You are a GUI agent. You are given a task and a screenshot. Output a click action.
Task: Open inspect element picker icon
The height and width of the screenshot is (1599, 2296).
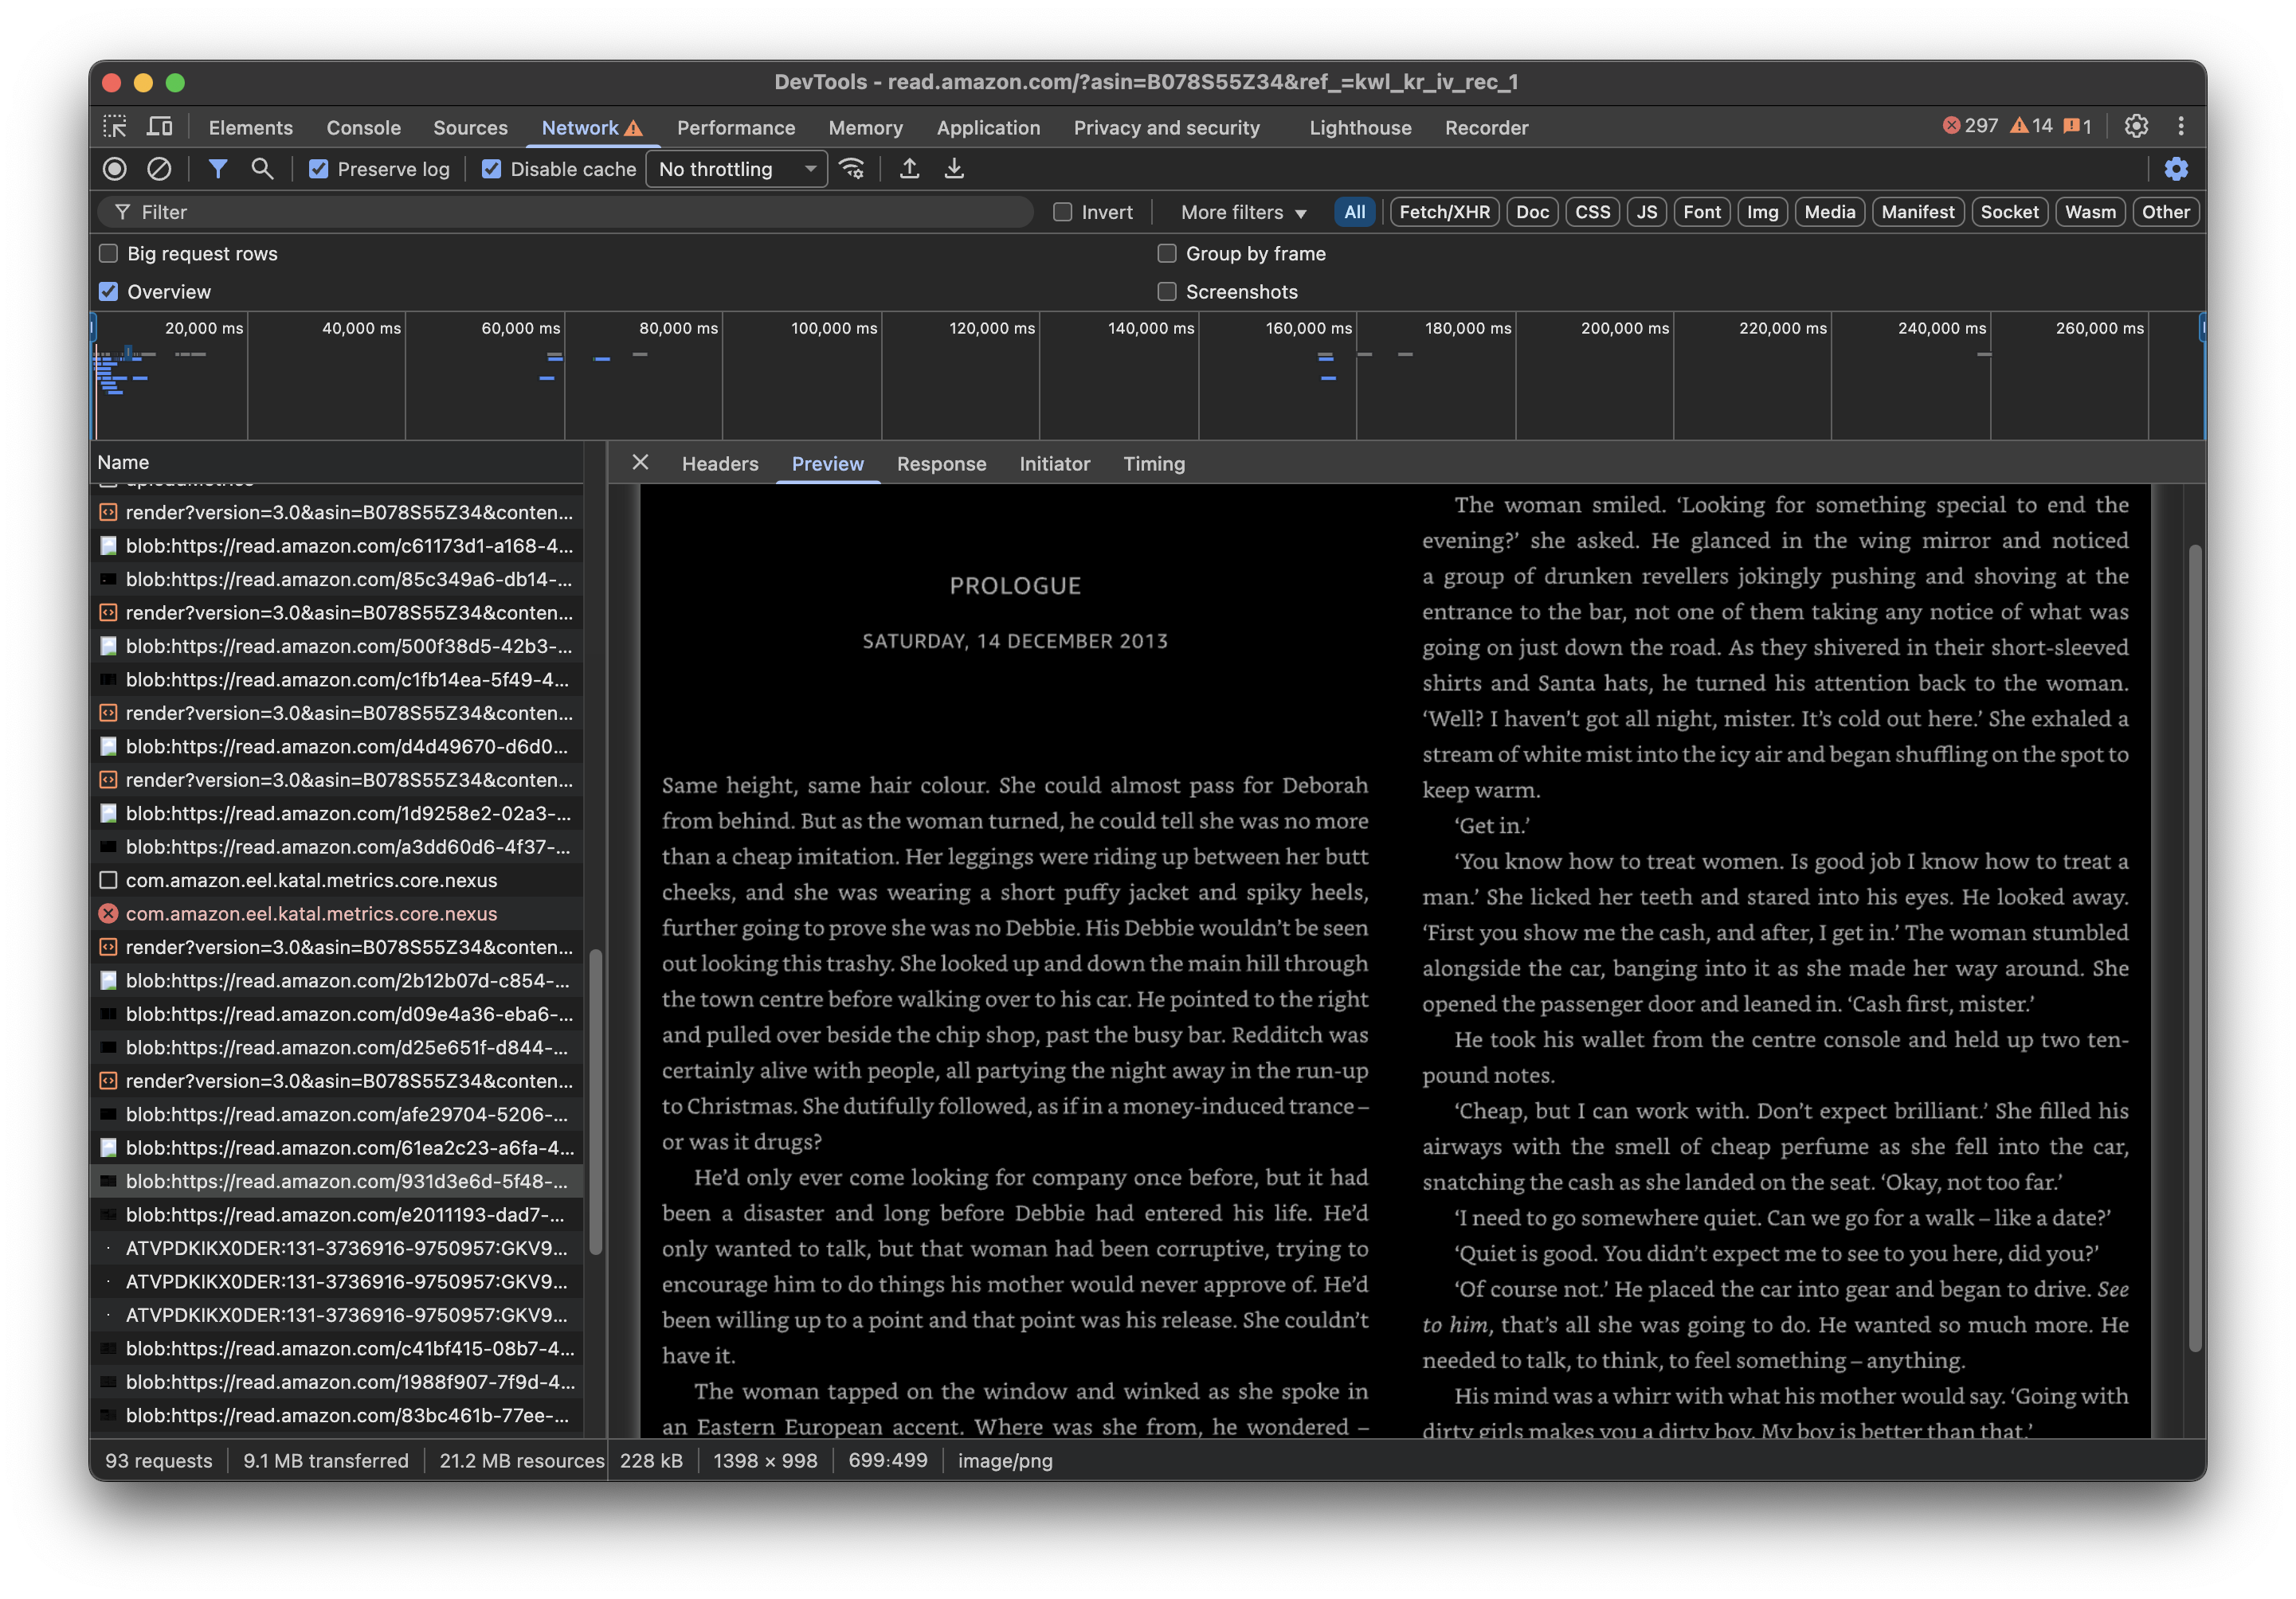[x=115, y=127]
